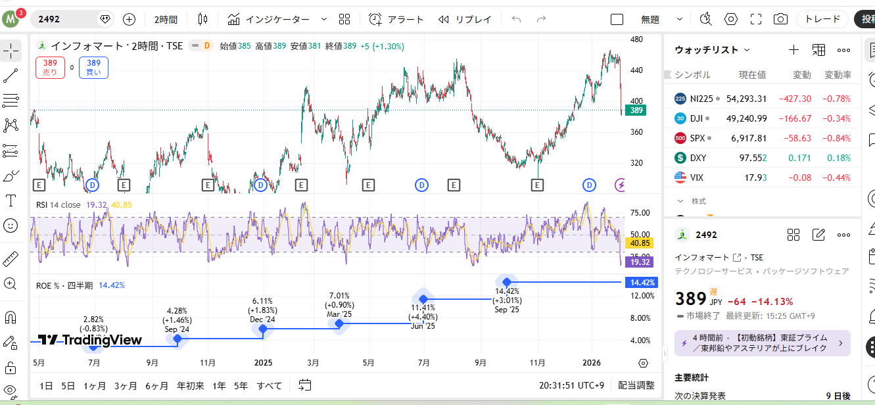Image resolution: width=875 pixels, height=405 pixels.
Task: Click the トレード button
Action: pyautogui.click(x=822, y=19)
